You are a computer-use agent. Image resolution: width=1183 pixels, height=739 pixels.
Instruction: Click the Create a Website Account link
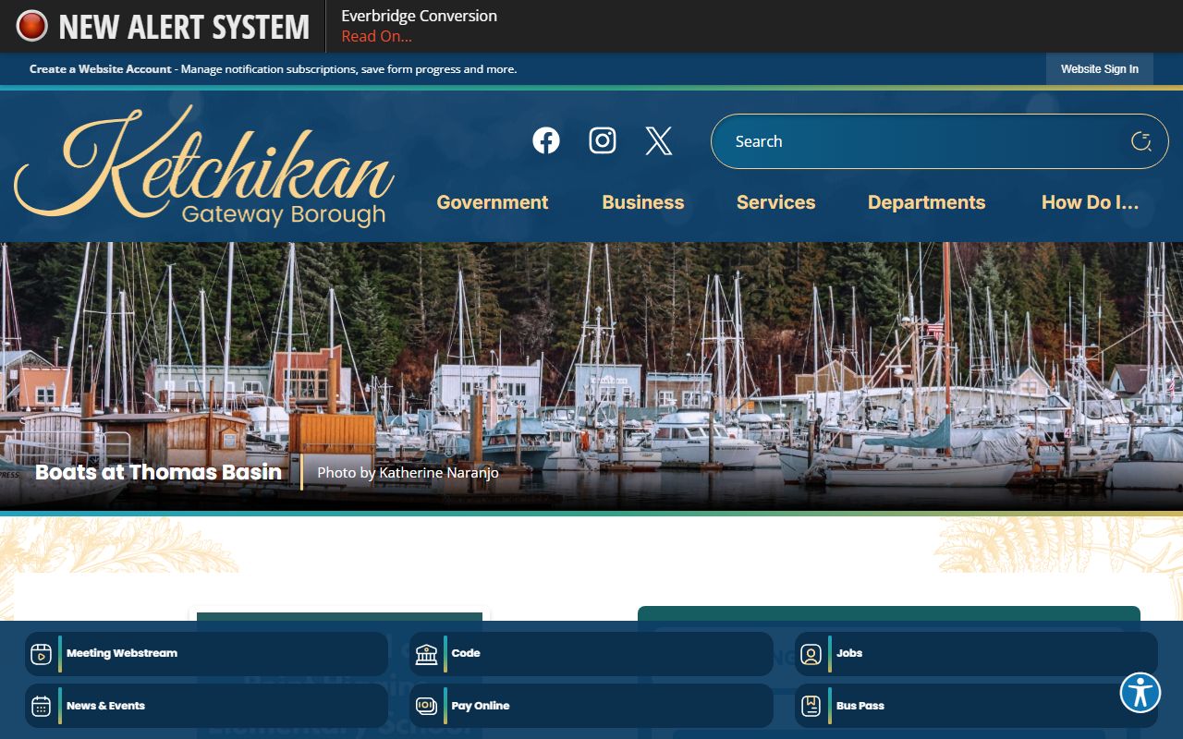(x=101, y=69)
